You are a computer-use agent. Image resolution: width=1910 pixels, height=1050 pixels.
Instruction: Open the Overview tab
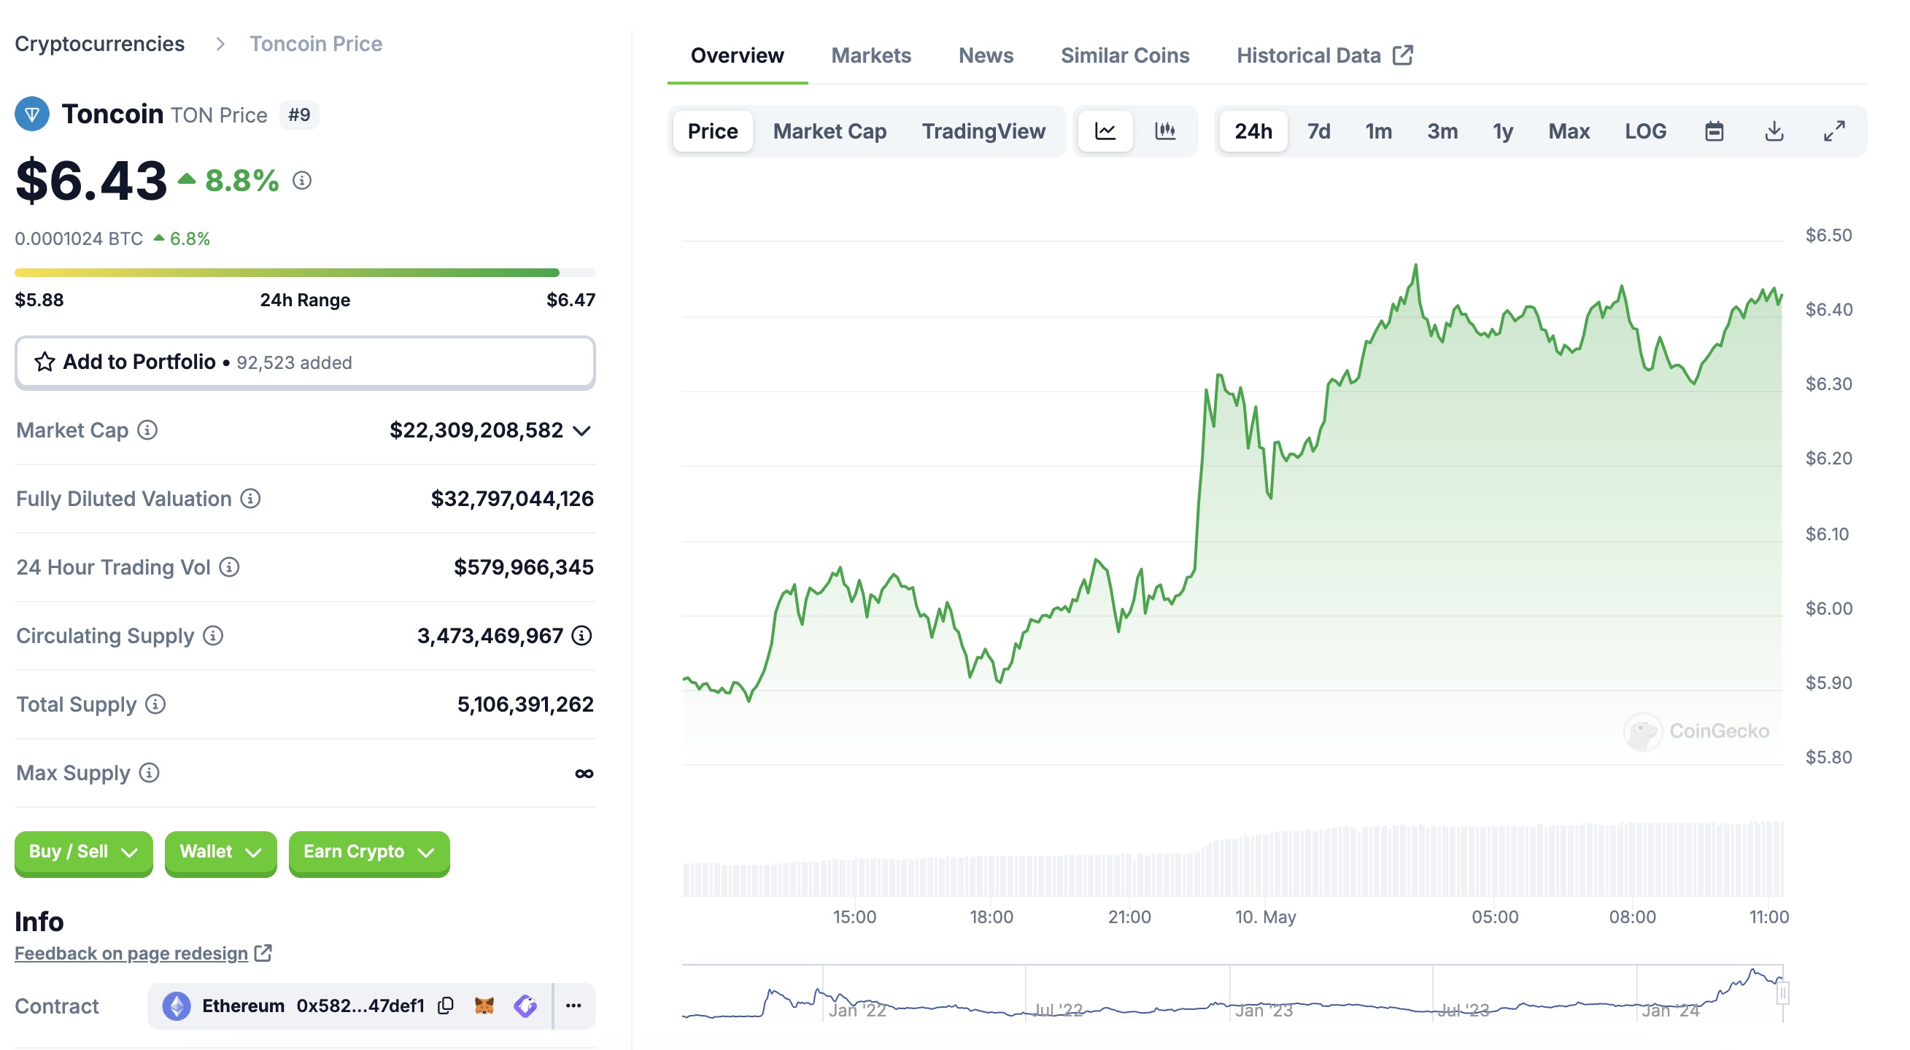(x=737, y=55)
